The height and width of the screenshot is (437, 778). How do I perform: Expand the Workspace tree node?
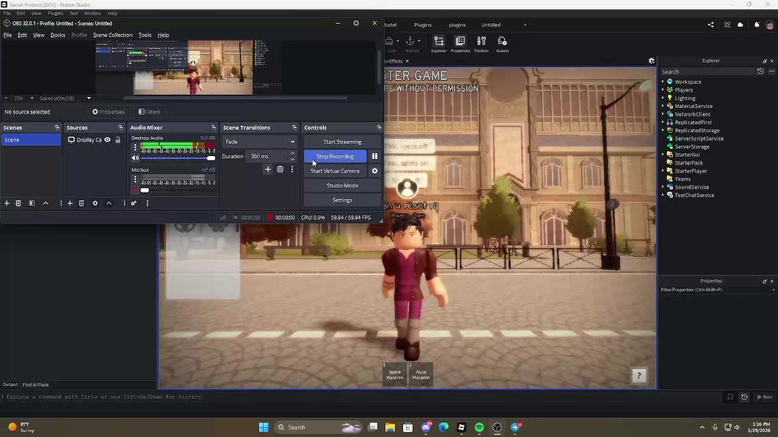(x=663, y=82)
